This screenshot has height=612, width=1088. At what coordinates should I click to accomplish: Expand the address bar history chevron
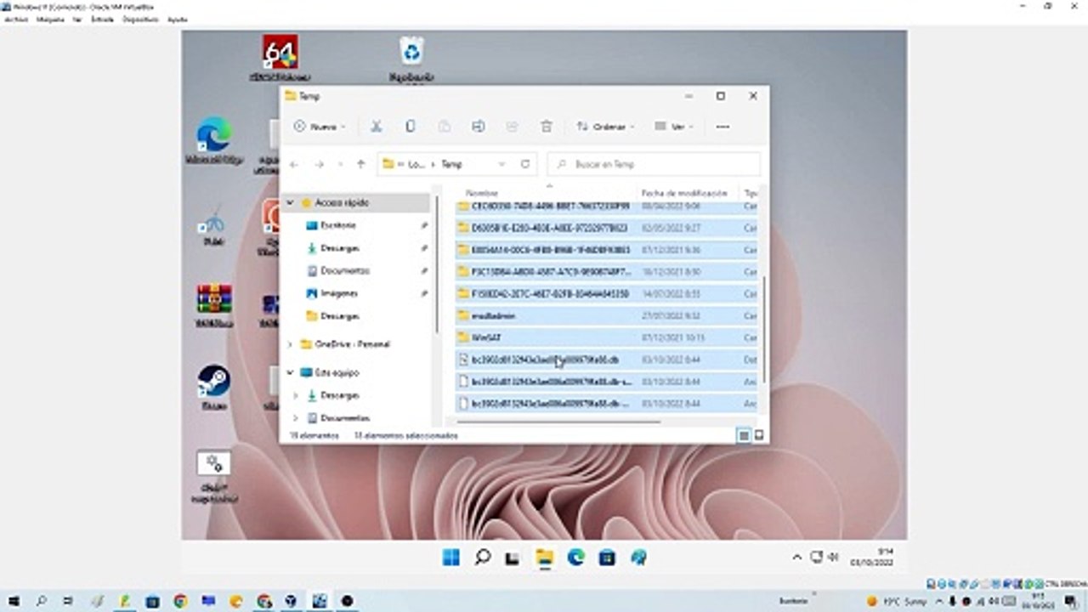point(502,164)
